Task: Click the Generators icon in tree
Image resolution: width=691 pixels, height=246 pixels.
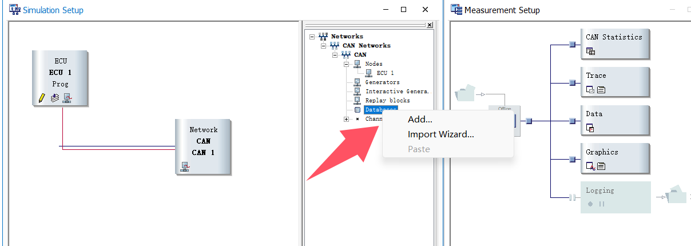Action: pyautogui.click(x=358, y=82)
